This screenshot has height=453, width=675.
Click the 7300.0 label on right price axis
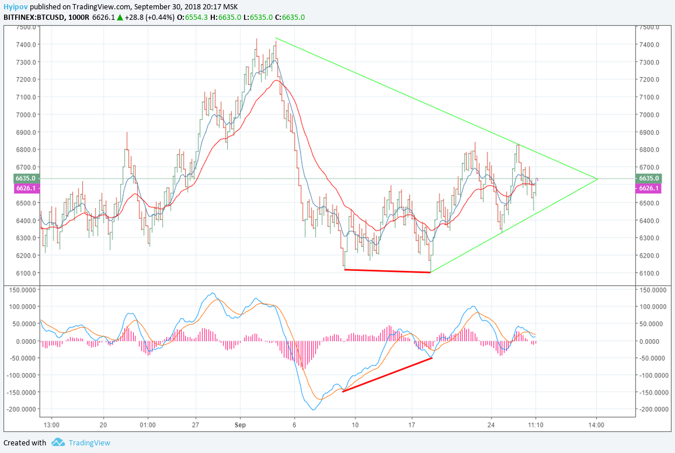tap(649, 62)
